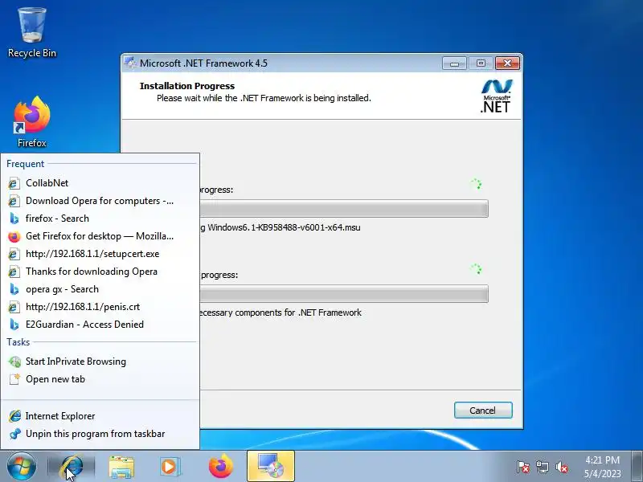Image resolution: width=643 pixels, height=482 pixels.
Task: Choose Open new tab task
Action: [x=100, y=378]
